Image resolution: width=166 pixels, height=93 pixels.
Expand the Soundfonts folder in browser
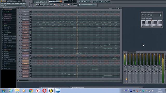[x=6, y=63]
